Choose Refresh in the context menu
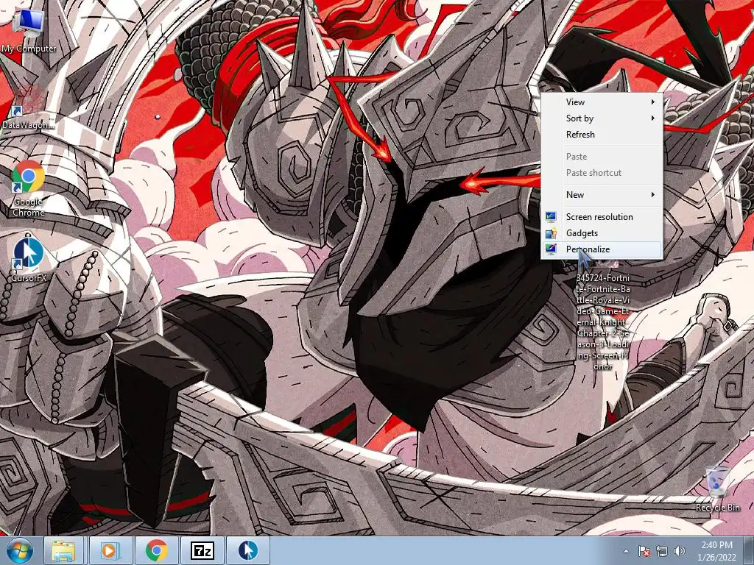754x565 pixels. click(602, 135)
